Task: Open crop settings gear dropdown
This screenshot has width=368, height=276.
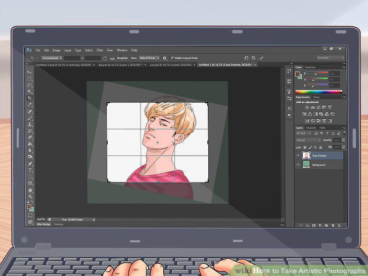Action: tap(165, 58)
